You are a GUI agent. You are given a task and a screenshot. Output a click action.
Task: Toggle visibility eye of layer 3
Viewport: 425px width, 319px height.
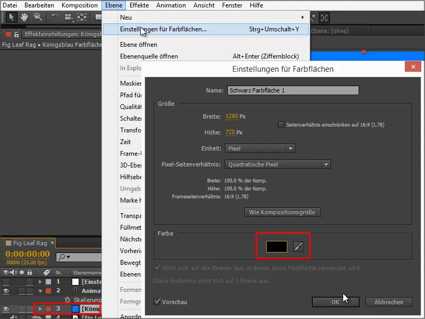pyautogui.click(x=6, y=309)
